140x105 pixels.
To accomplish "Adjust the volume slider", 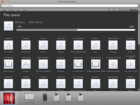I will tap(128, 10).
